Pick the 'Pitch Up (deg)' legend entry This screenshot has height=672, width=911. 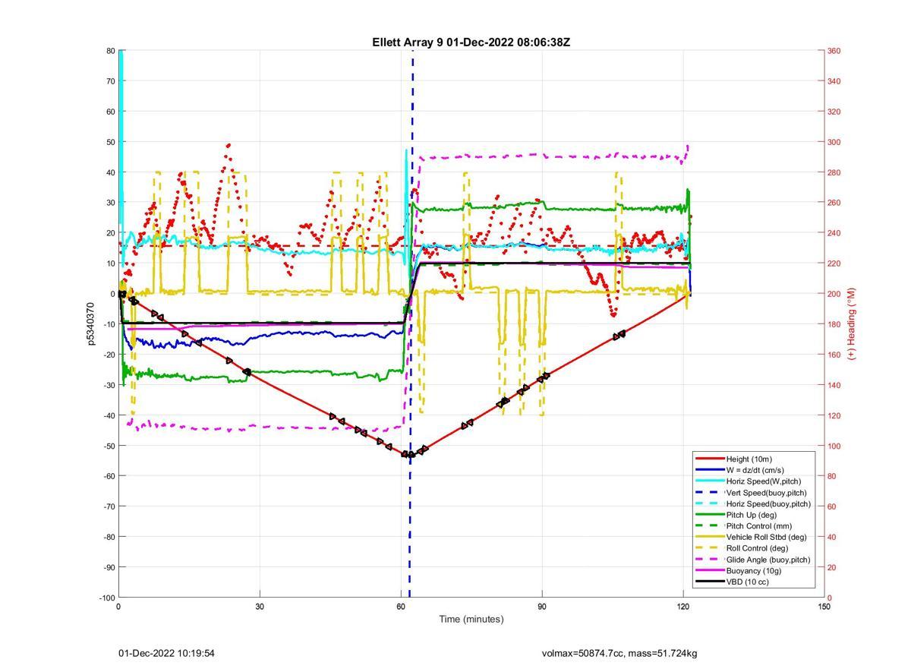point(752,515)
